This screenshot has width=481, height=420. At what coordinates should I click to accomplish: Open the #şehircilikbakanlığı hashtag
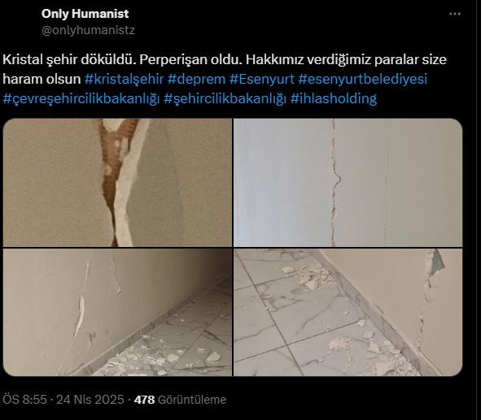pyautogui.click(x=225, y=98)
